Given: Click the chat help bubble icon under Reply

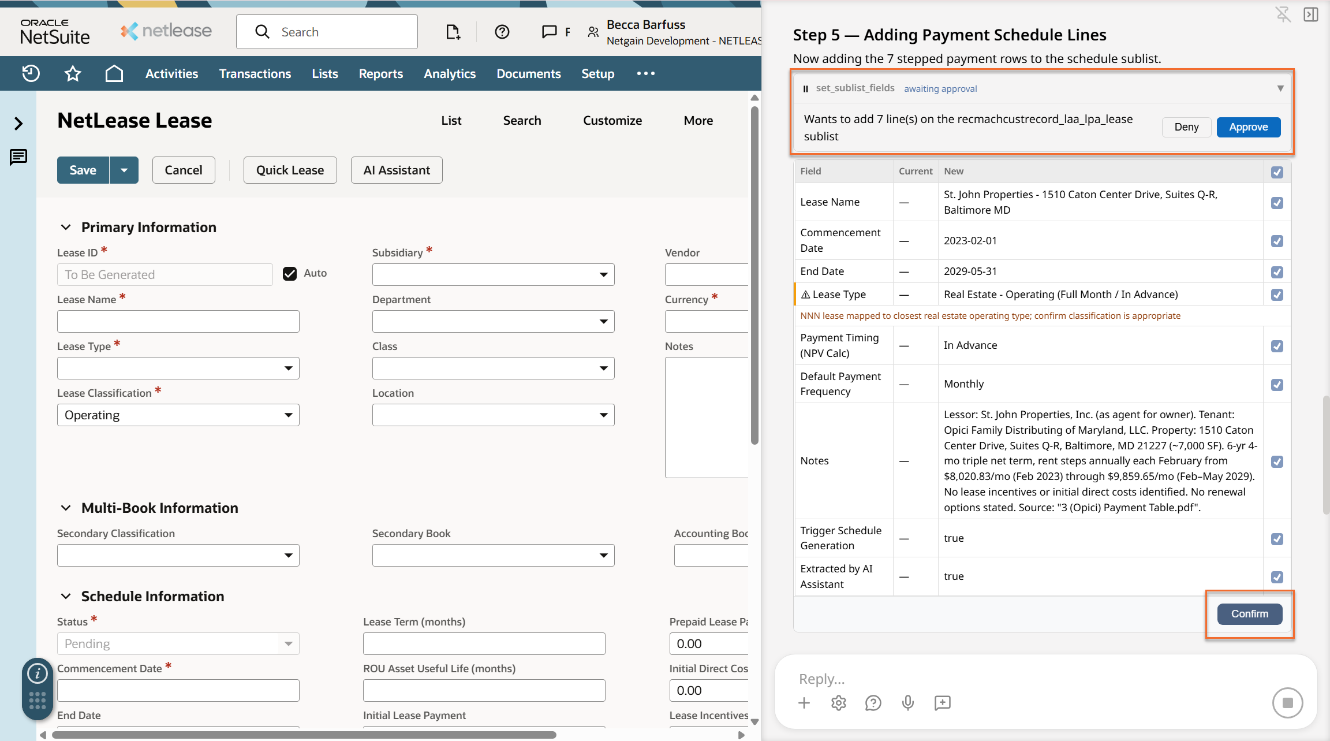Looking at the screenshot, I should click(x=873, y=702).
